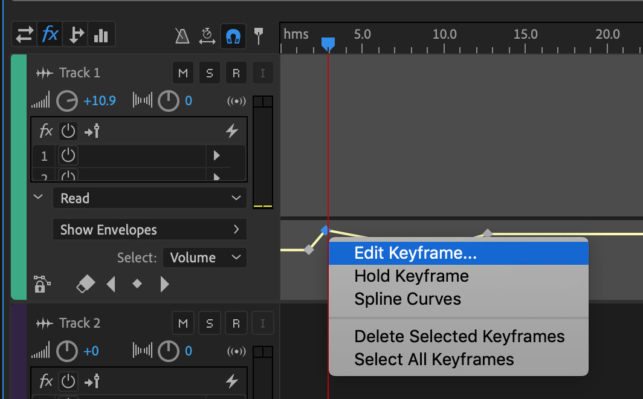
Task: Open the Volume envelope selector dropdown
Action: click(x=204, y=258)
